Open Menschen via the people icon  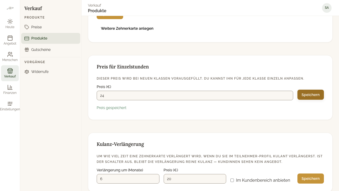click(10, 54)
